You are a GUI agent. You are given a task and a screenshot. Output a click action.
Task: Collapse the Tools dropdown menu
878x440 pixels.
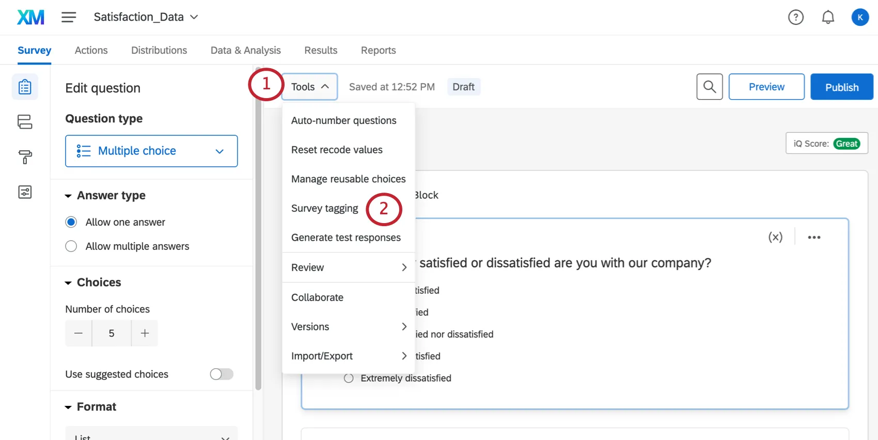(x=309, y=87)
